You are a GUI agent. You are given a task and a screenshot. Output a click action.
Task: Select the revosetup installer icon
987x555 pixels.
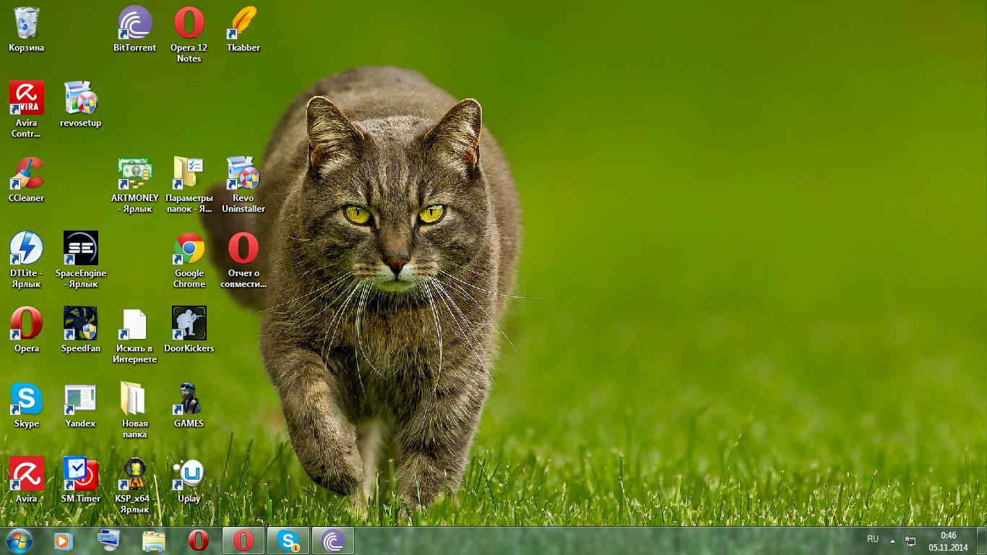(x=81, y=105)
